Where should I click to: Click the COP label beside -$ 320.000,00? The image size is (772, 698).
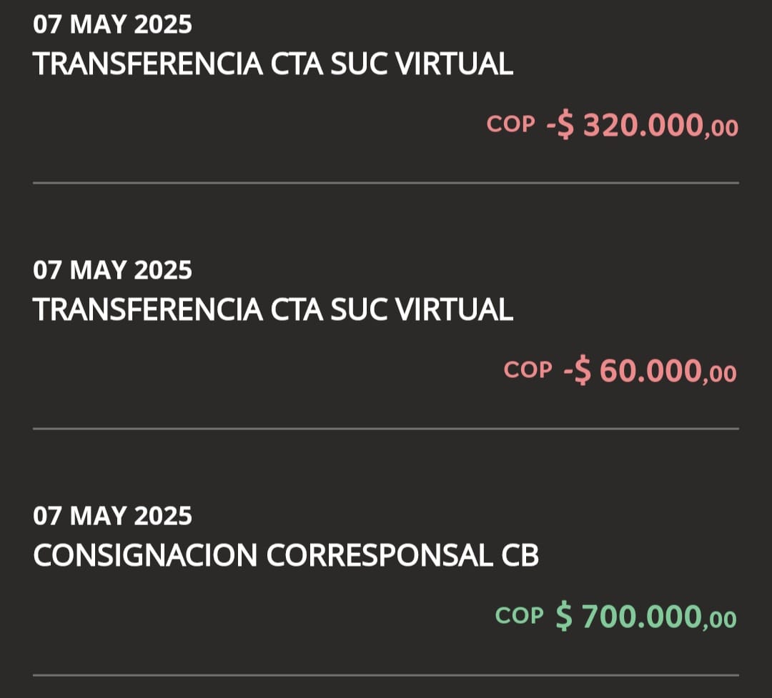click(510, 124)
